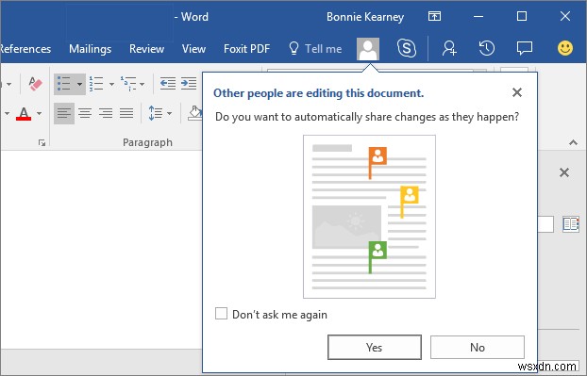Image resolution: width=587 pixels, height=376 pixels.
Task: Align text left
Action: (x=64, y=113)
